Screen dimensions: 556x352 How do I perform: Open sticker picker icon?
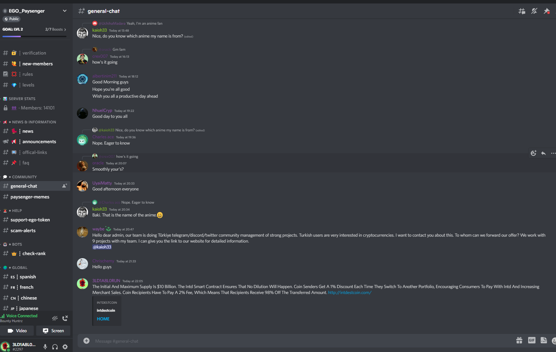[544, 341]
